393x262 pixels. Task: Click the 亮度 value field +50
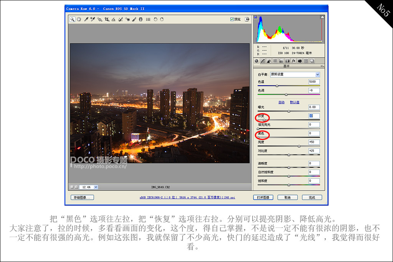[x=314, y=142]
